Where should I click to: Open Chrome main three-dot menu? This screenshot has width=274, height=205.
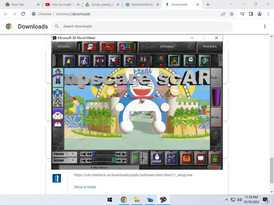pyautogui.click(x=268, y=14)
